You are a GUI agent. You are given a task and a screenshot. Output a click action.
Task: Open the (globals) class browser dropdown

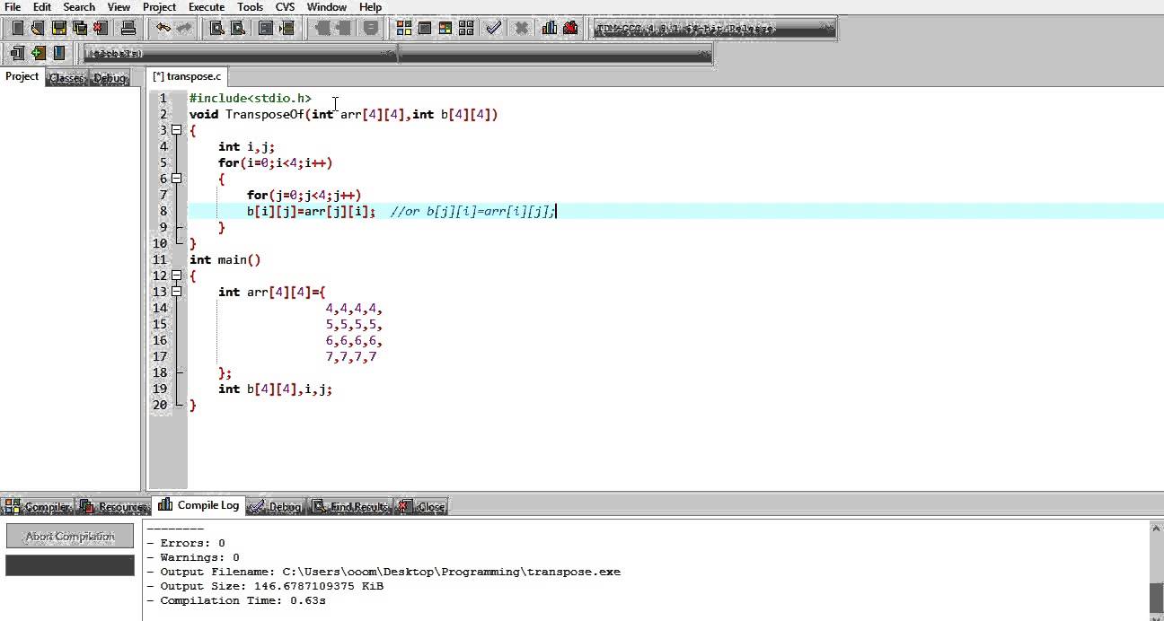(x=241, y=54)
